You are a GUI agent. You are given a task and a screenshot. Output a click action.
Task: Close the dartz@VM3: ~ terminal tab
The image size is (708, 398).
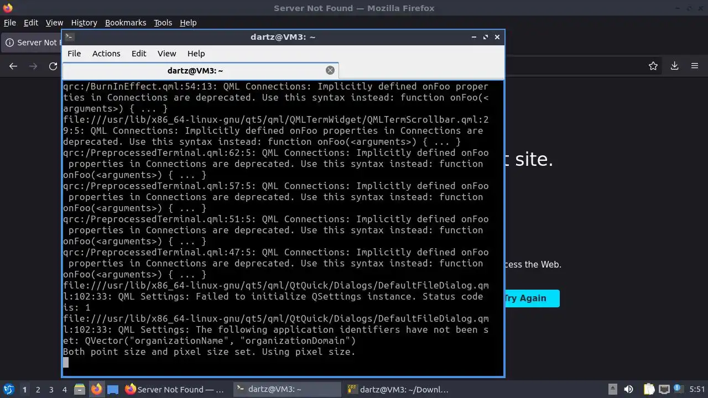[x=330, y=70]
